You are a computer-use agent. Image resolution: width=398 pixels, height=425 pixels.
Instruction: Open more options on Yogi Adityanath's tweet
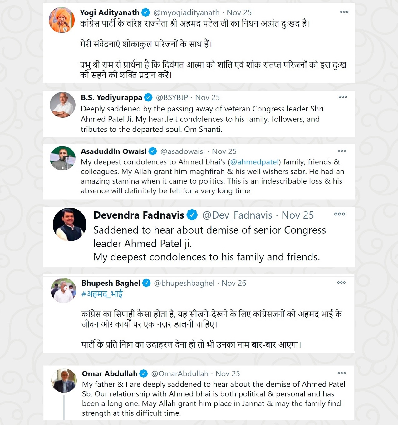(344, 12)
